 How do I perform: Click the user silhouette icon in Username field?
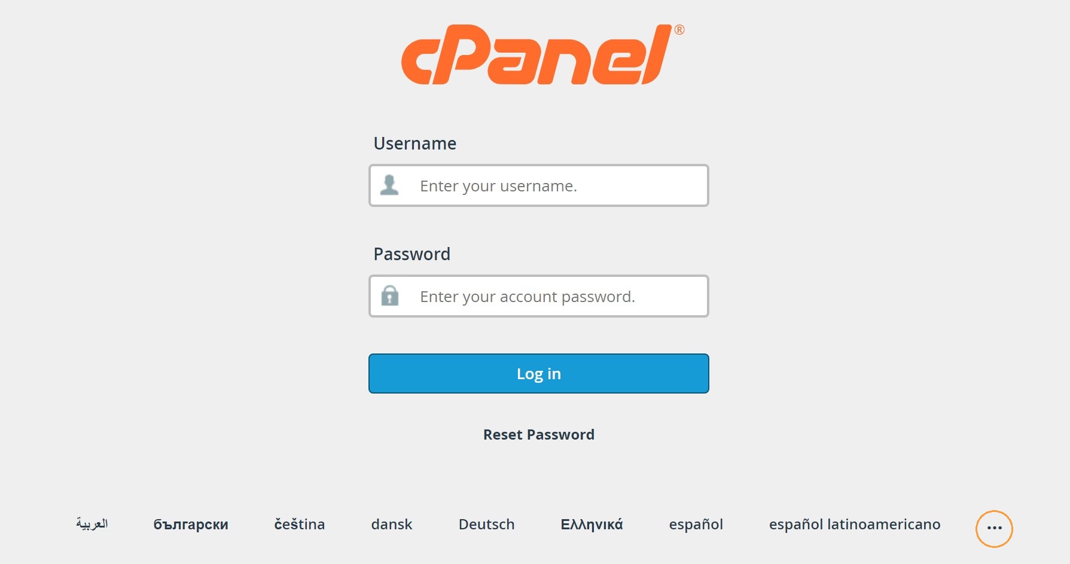click(x=389, y=185)
